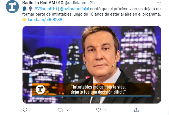Open the tweet's photo of the presenter

(x=92, y=65)
